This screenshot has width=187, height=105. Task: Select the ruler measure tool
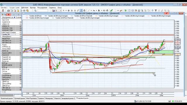pos(78,10)
